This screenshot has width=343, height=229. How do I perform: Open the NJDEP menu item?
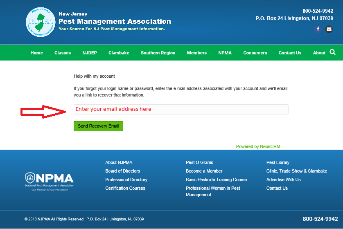pyautogui.click(x=90, y=53)
